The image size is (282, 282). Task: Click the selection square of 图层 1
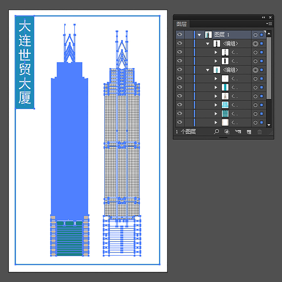[262, 35]
